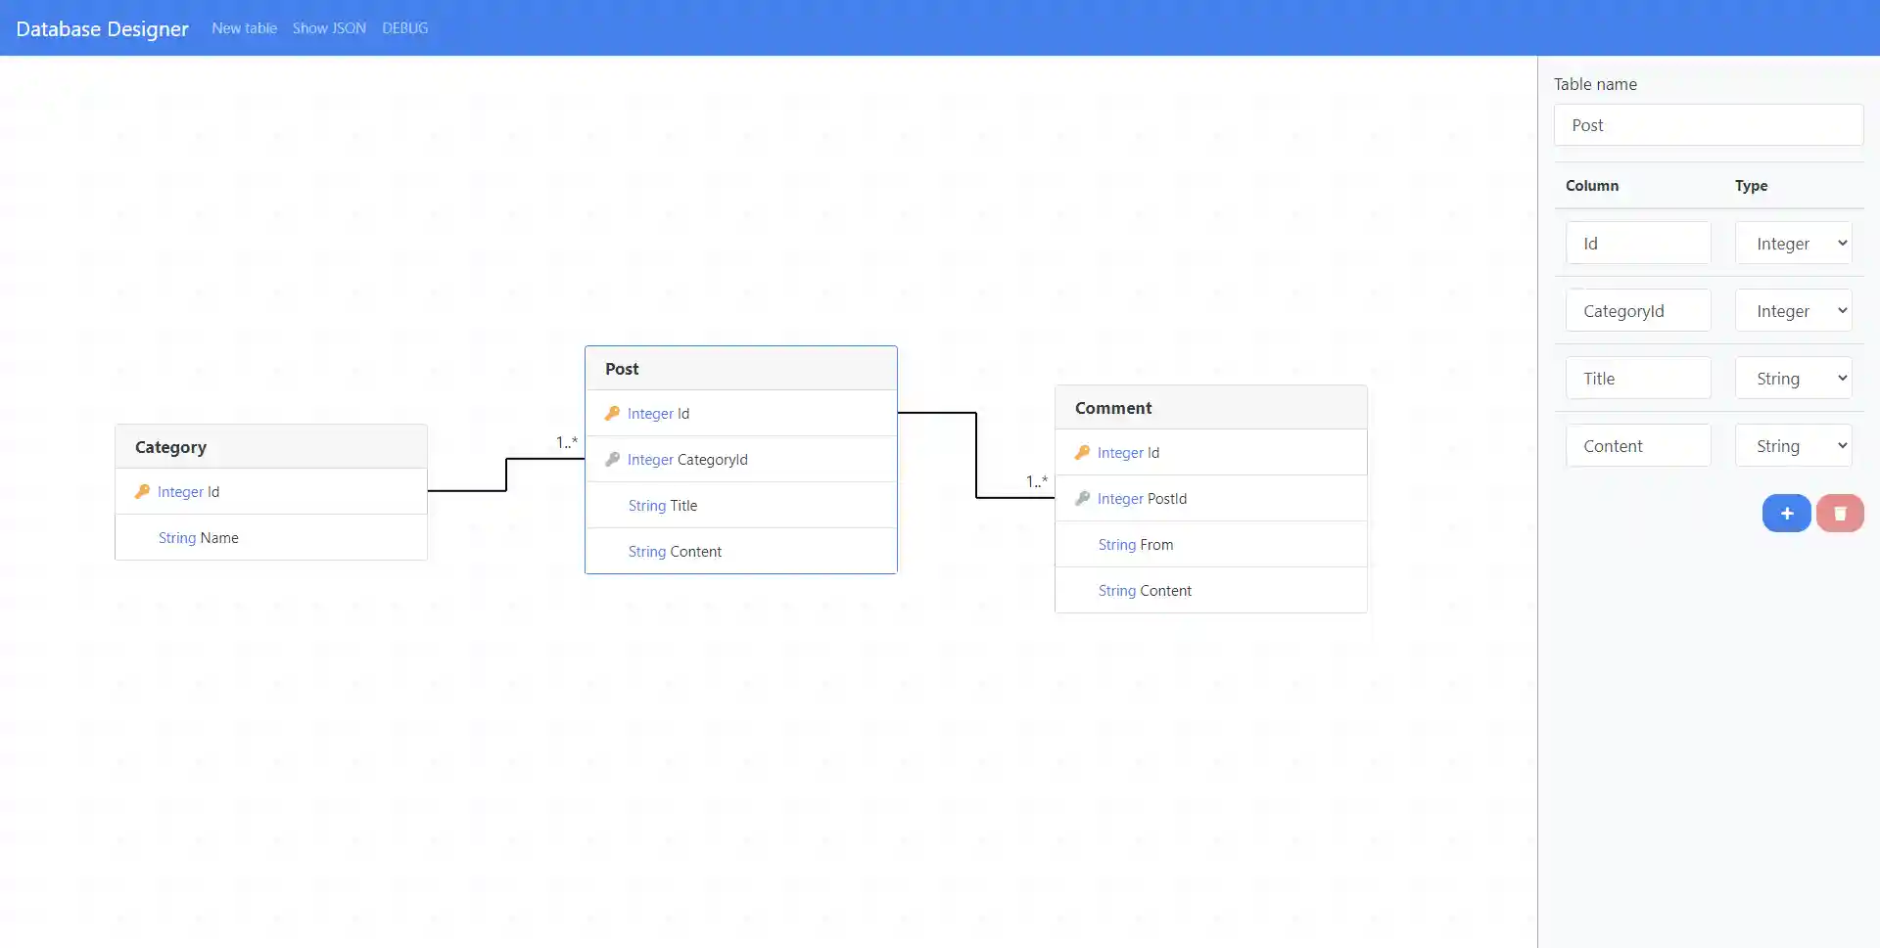Click the String Name row in Category

pos(270,537)
